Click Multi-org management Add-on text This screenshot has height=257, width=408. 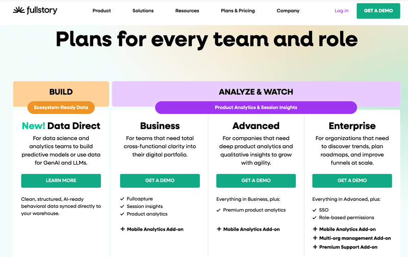click(x=355, y=238)
